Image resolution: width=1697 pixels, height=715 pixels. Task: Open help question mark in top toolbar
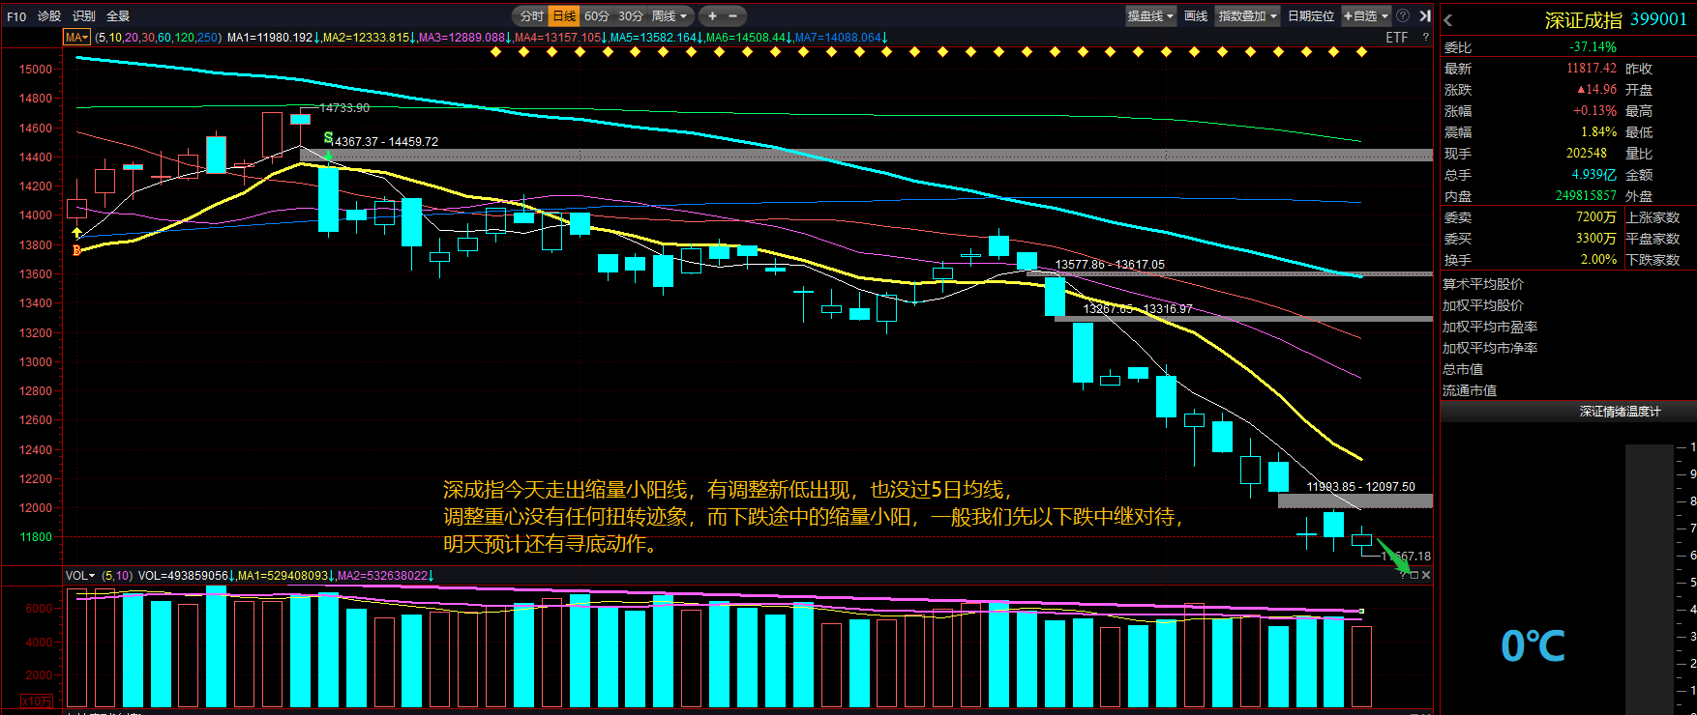(1403, 15)
